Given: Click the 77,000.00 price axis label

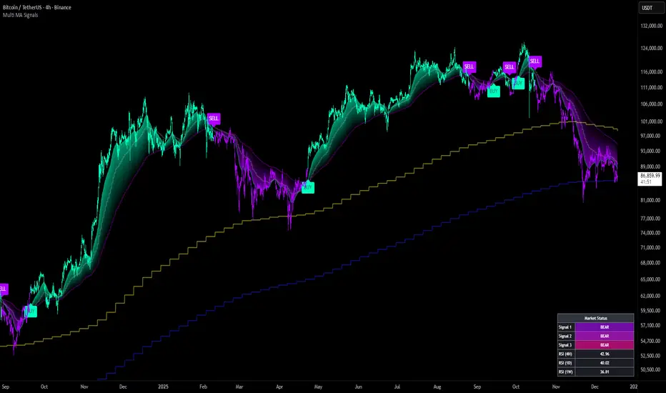Looking at the screenshot, I should (x=652, y=219).
